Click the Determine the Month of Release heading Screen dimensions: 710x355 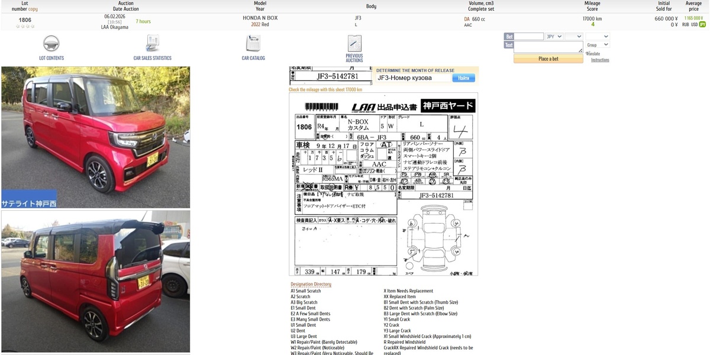point(415,70)
